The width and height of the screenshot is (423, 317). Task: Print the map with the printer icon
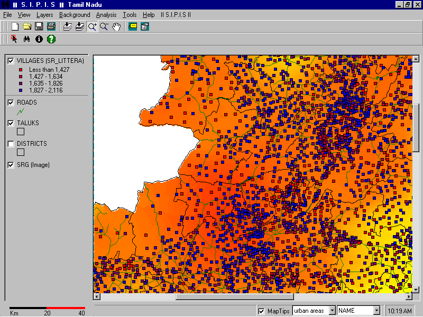click(51, 26)
